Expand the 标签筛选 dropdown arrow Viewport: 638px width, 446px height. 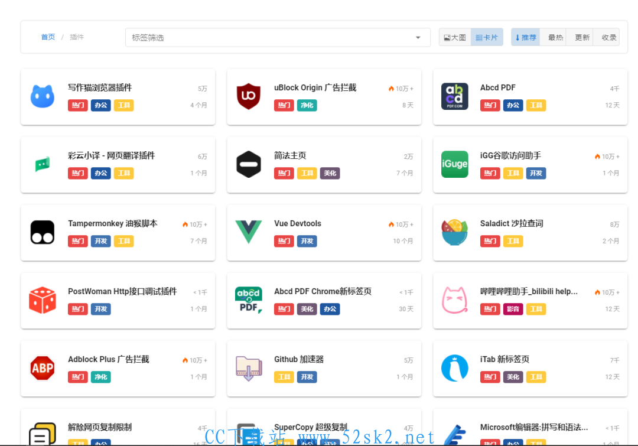pos(418,37)
